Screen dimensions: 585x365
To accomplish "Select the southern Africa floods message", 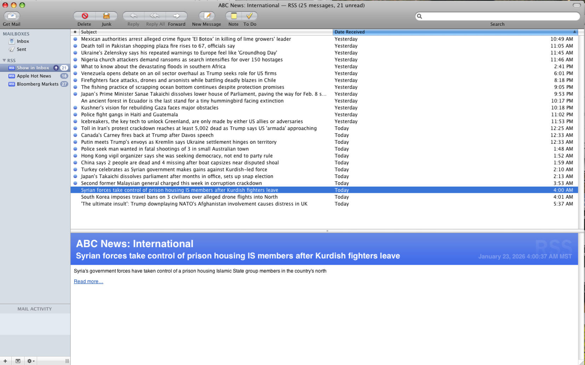I will (x=324, y=67).
